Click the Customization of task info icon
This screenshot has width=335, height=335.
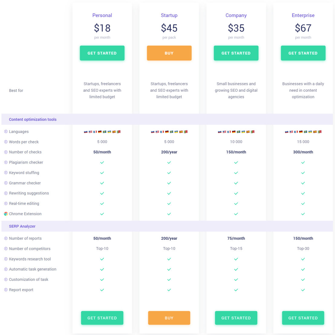(x=6, y=279)
